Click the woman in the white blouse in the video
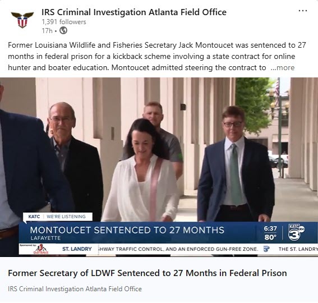The image size is (318, 303). [142, 170]
